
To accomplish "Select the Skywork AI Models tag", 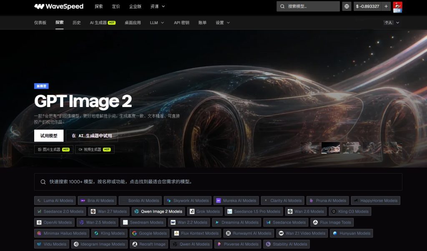I will 188,200.
